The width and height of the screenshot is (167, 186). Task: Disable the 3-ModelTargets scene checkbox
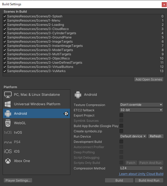tap(5, 50)
